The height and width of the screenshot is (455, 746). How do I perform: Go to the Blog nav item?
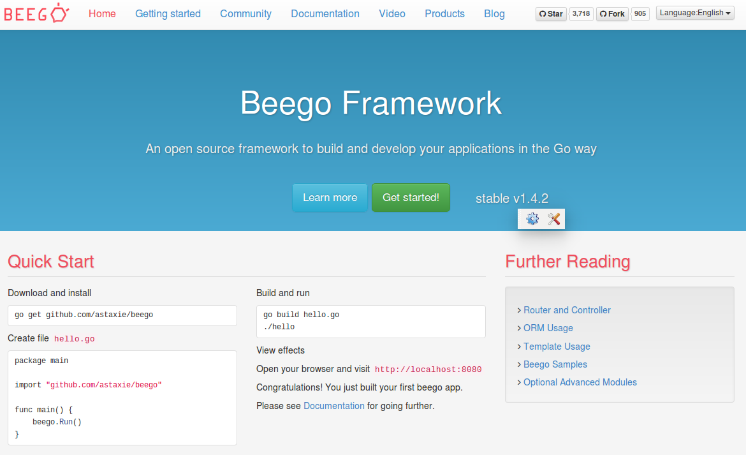pyautogui.click(x=494, y=14)
